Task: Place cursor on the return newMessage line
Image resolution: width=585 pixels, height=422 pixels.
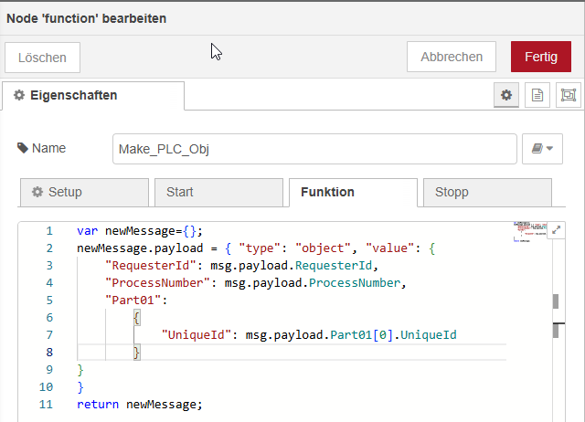Action: [x=140, y=404]
